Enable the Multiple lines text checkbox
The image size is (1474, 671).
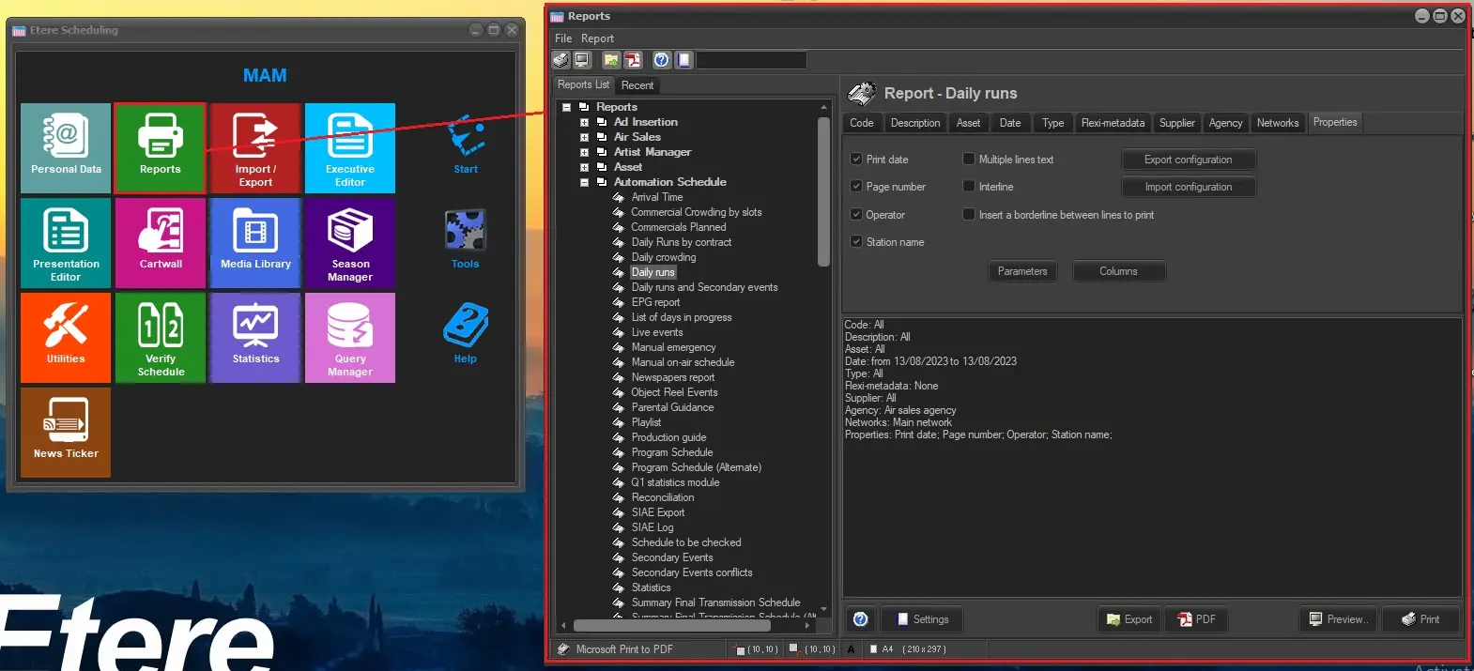coord(969,160)
